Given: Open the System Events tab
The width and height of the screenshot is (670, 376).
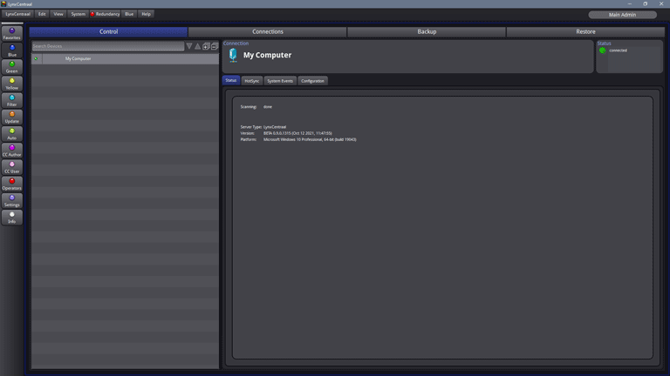Looking at the screenshot, I should click(280, 80).
